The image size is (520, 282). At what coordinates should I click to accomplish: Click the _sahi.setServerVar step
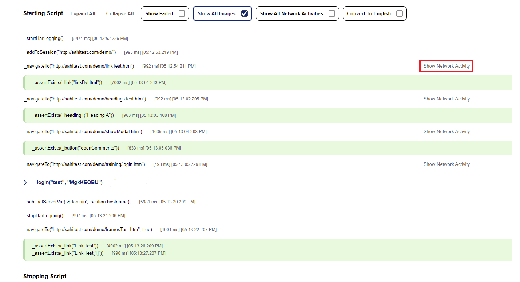(x=77, y=202)
